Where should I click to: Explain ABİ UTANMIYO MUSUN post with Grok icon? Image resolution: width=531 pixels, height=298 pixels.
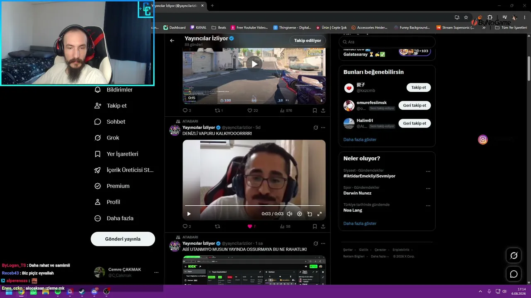pyautogui.click(x=316, y=243)
